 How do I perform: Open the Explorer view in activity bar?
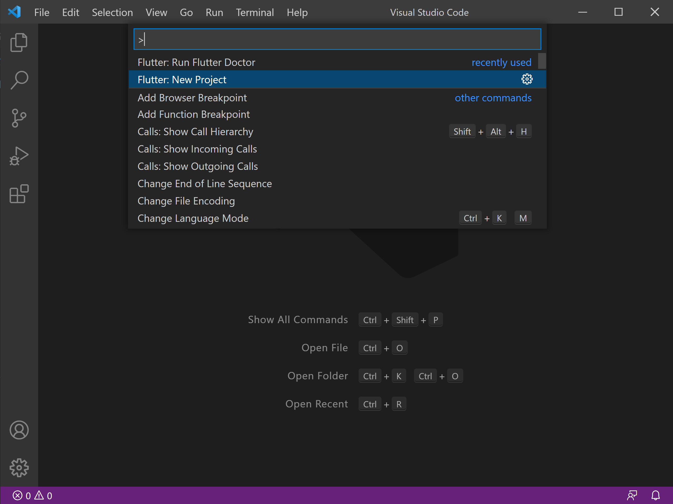click(19, 43)
